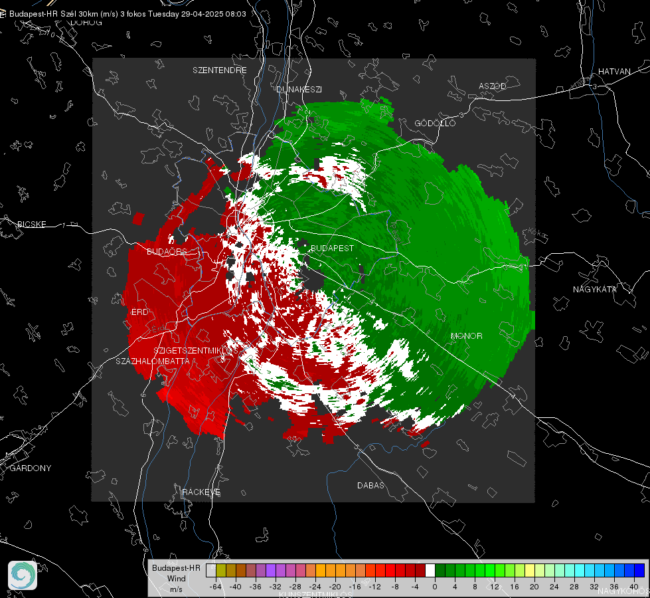
Task: Select the 16 tick label on the legend
Action: (x=515, y=587)
